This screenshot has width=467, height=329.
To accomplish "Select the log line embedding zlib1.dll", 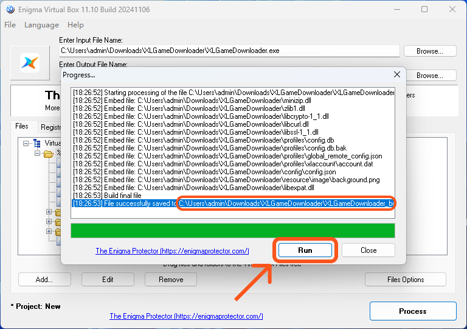I will tap(233, 108).
